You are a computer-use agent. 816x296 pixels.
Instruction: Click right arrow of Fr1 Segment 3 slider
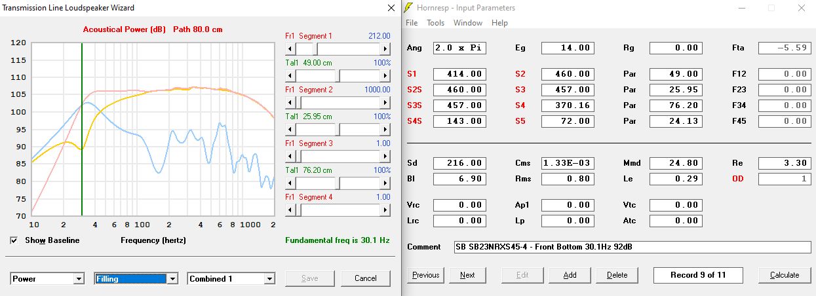pyautogui.click(x=385, y=156)
